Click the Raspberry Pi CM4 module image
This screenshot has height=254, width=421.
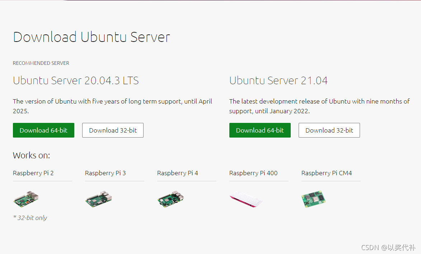(x=314, y=199)
